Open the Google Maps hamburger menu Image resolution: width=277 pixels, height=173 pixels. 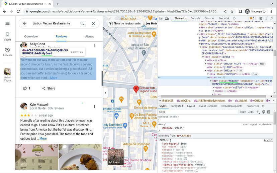click(x=7, y=23)
